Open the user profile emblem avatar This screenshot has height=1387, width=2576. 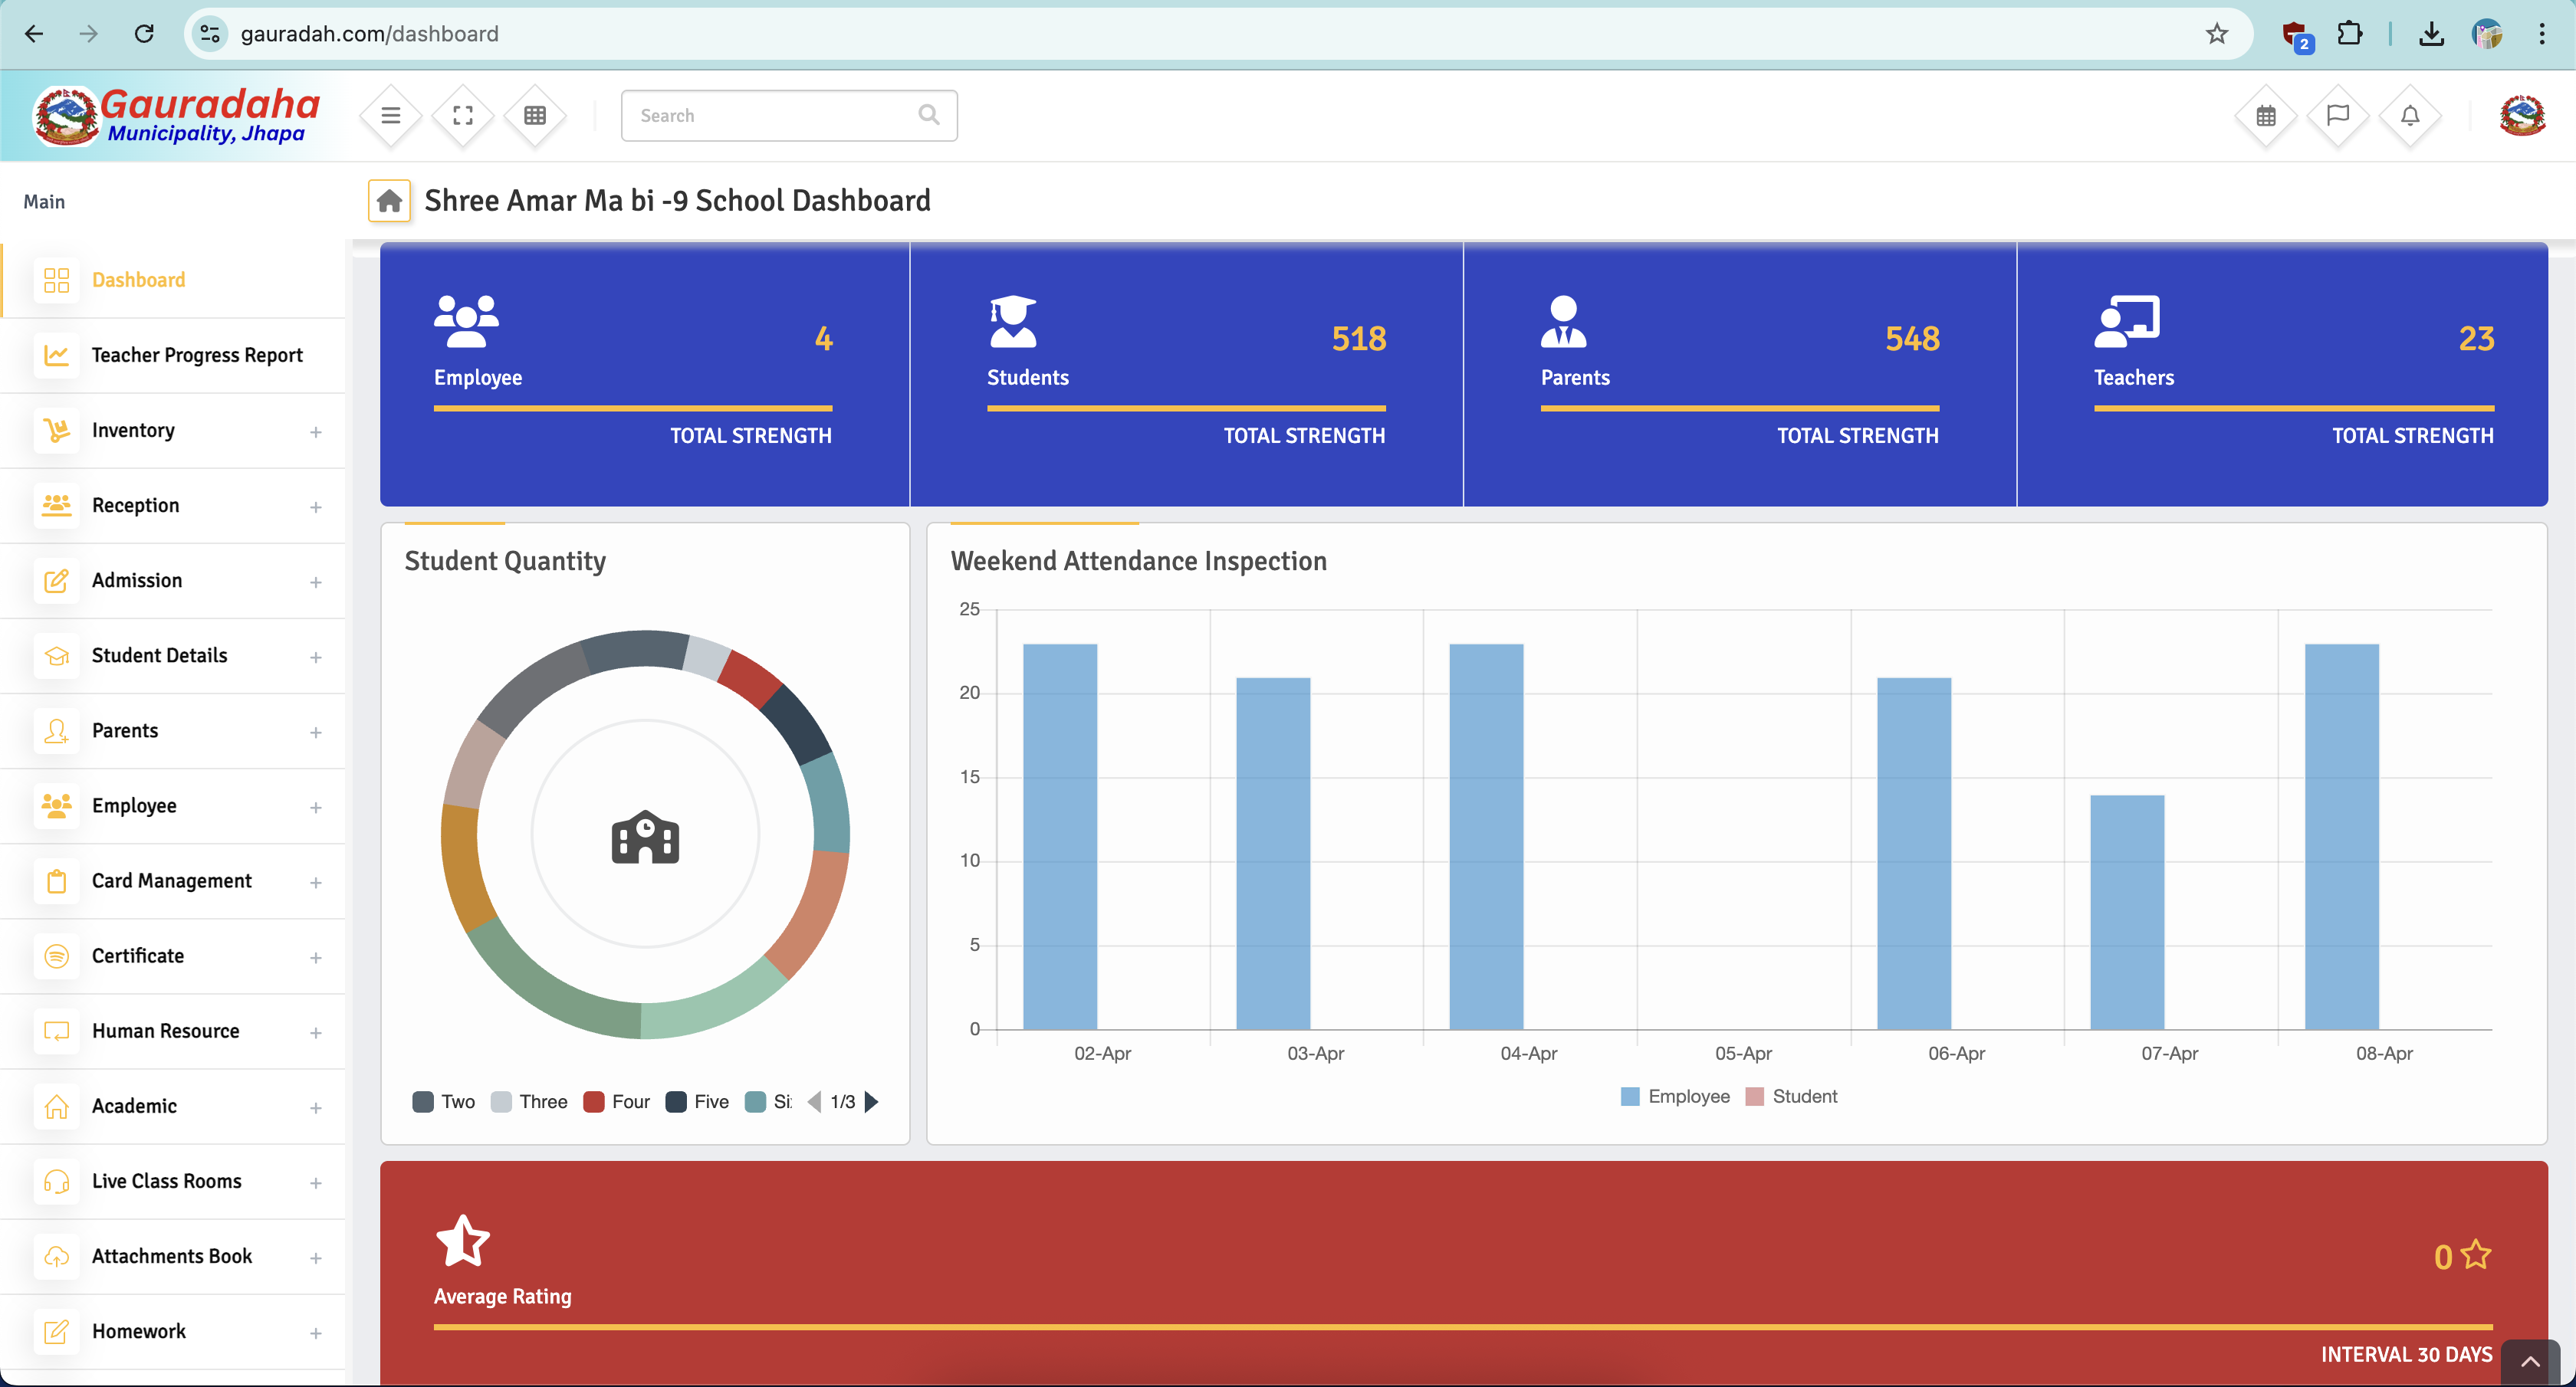2522,116
